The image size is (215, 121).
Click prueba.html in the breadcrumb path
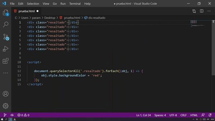coord(72,18)
